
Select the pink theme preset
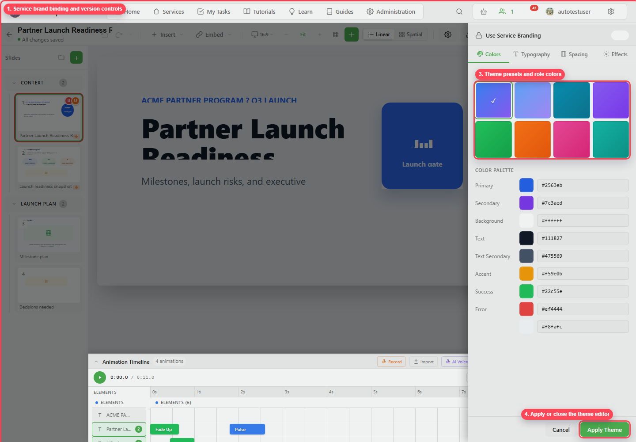tap(572, 139)
